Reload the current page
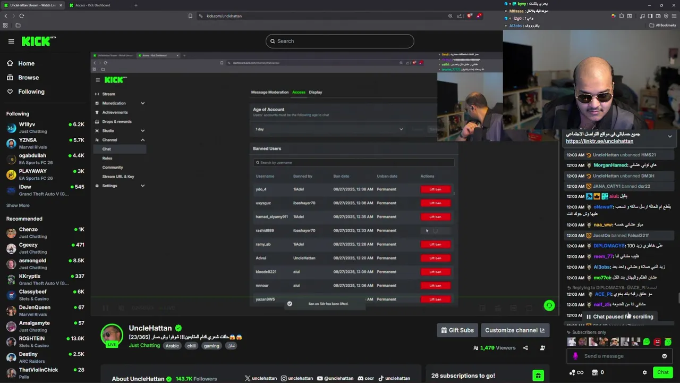Viewport: 680px width, 383px height. click(x=22, y=16)
